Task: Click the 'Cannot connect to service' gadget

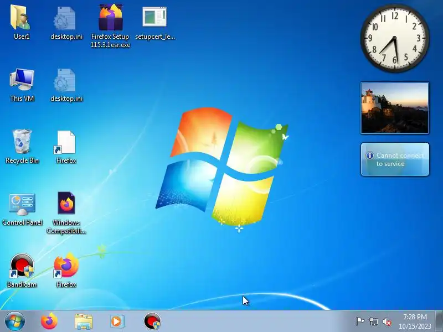Action: [395, 159]
